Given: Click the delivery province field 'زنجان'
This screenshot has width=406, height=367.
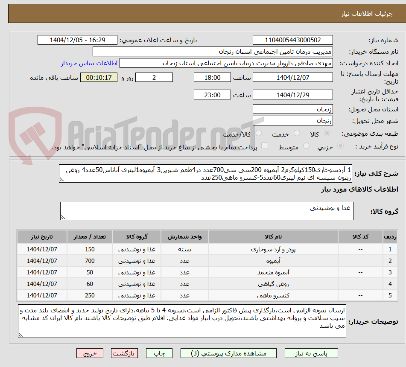Looking at the screenshot, I should click(292, 109).
